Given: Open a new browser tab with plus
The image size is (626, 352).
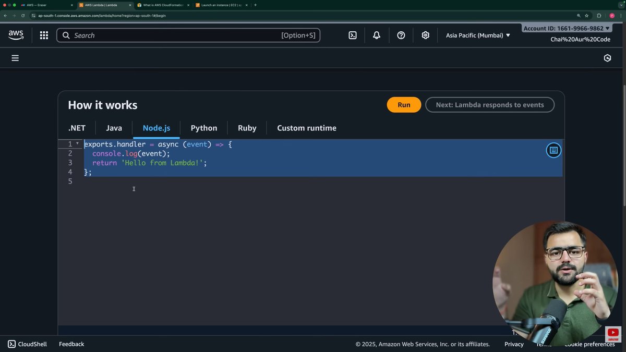Looking at the screenshot, I should (255, 5).
